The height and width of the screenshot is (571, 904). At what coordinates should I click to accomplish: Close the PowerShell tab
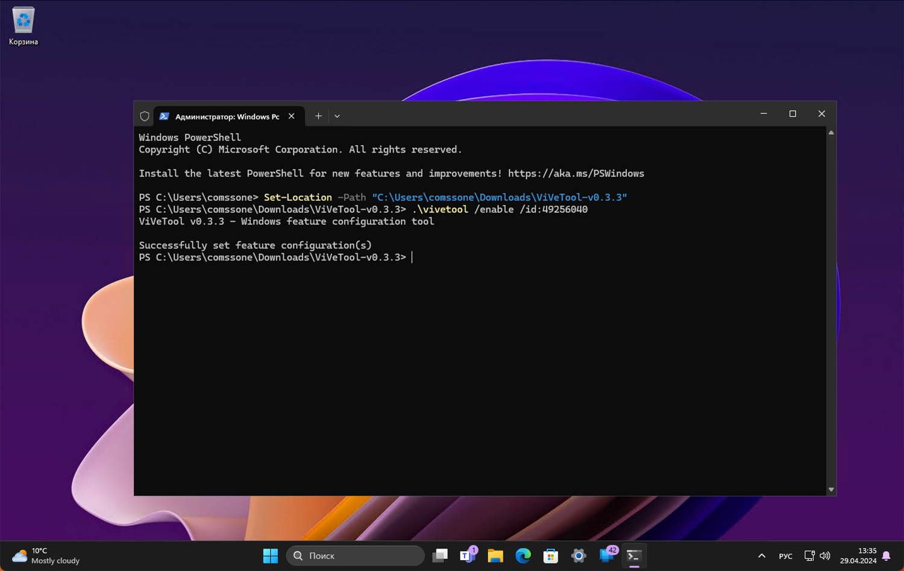click(x=292, y=116)
